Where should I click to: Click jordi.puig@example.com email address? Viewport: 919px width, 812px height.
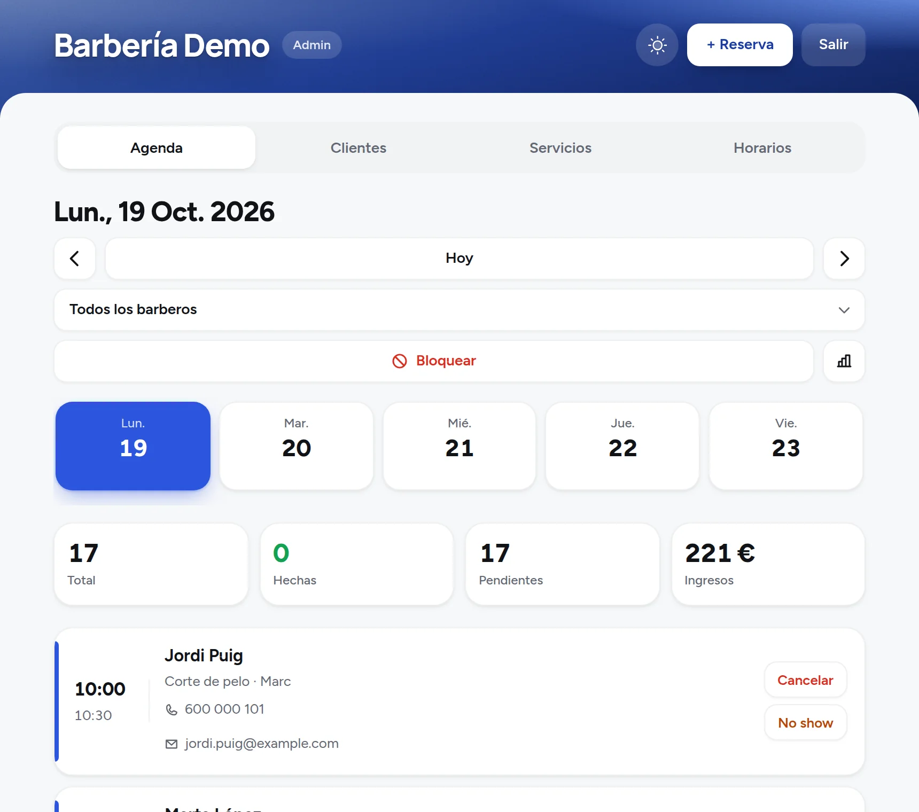click(x=262, y=744)
